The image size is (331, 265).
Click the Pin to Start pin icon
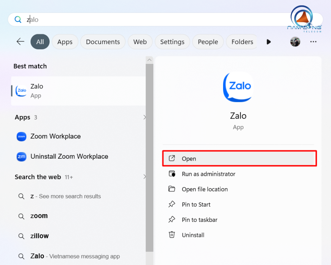(x=172, y=204)
